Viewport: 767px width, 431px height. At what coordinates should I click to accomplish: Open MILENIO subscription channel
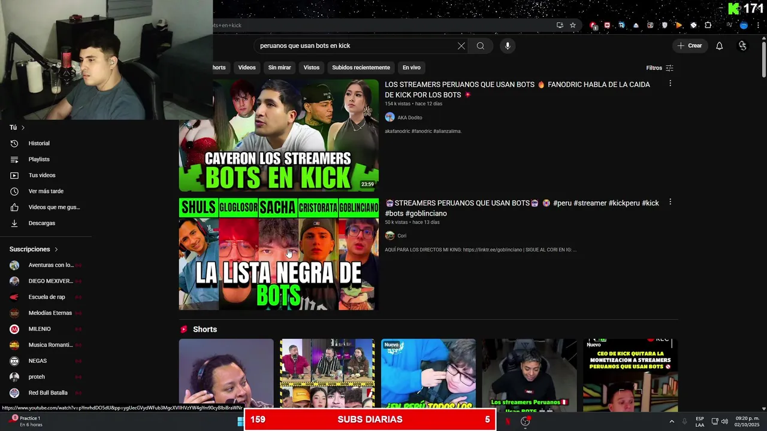[x=46, y=329]
